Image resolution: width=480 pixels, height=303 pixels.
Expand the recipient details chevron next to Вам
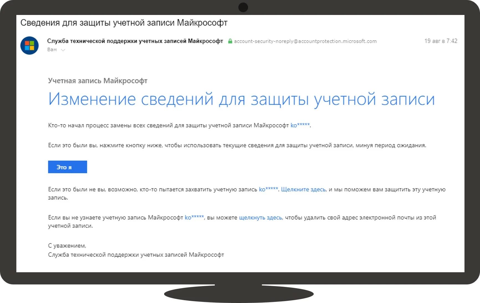click(x=63, y=50)
